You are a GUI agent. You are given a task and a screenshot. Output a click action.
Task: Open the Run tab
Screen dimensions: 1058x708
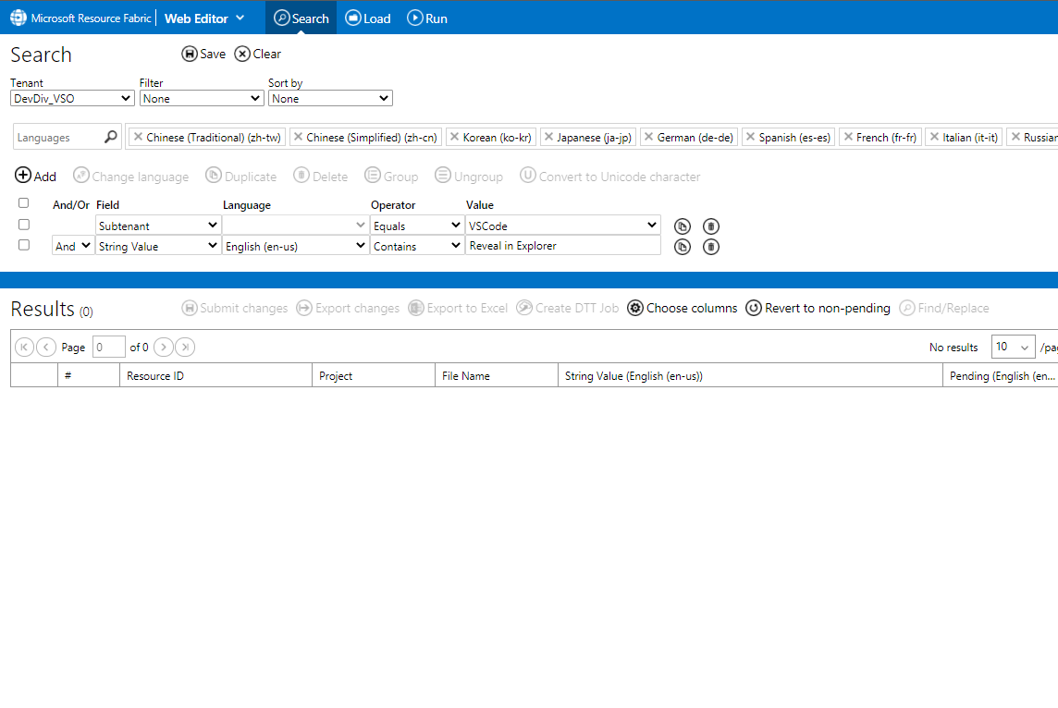click(x=427, y=18)
